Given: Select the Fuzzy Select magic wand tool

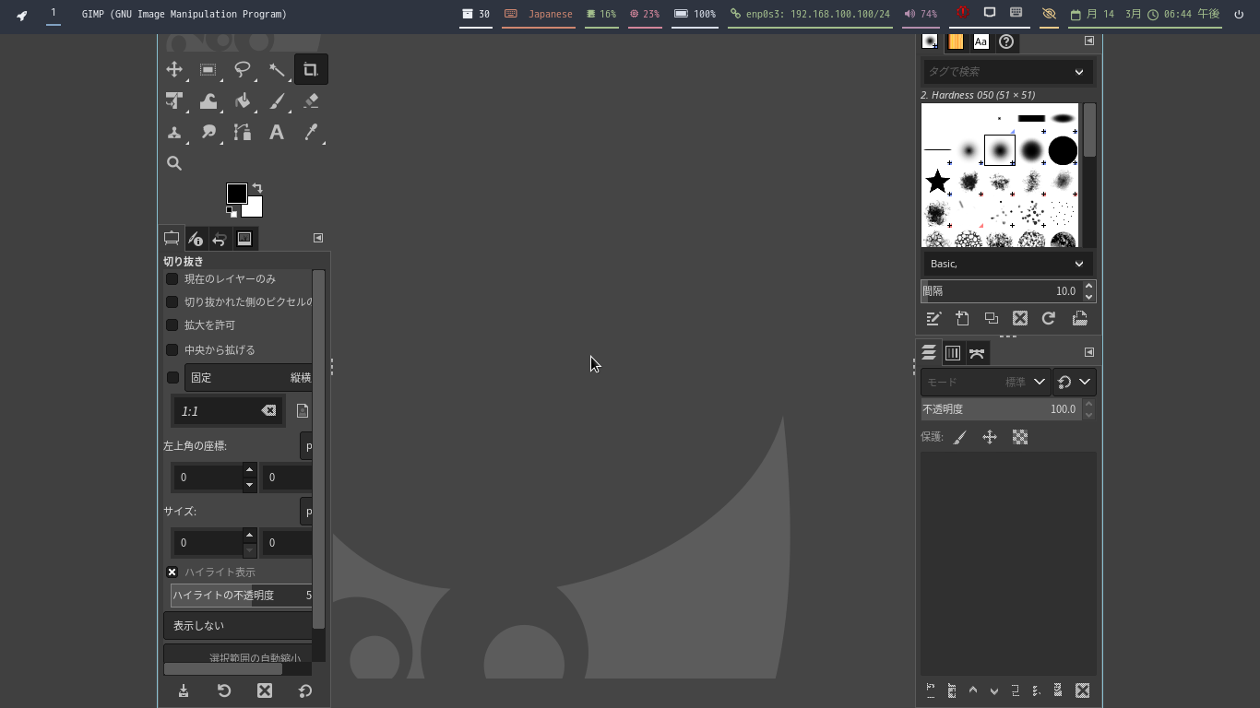Looking at the screenshot, I should point(277,70).
